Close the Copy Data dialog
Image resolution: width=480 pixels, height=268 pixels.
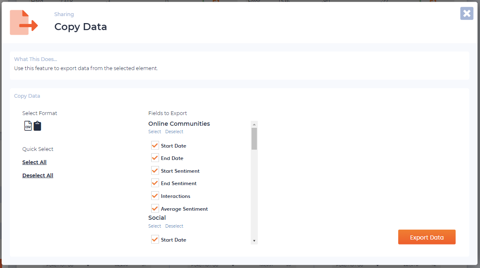tap(466, 14)
